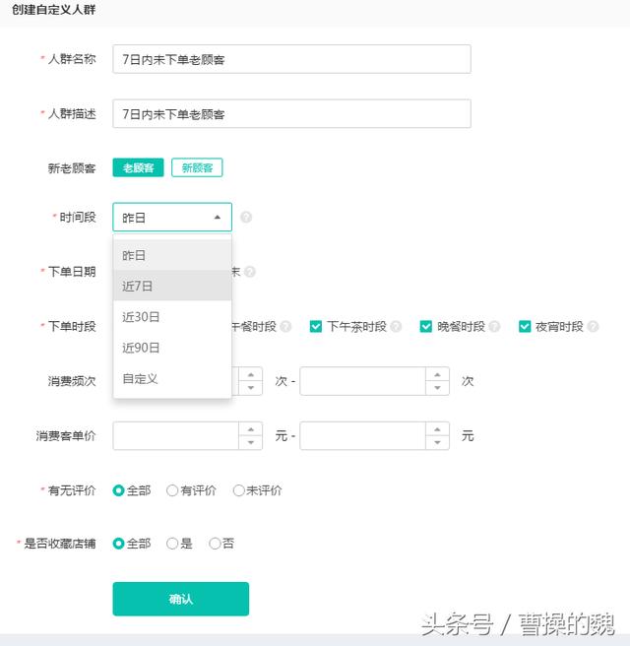Choose 是 for 是否收藏店铺

pos(172,544)
